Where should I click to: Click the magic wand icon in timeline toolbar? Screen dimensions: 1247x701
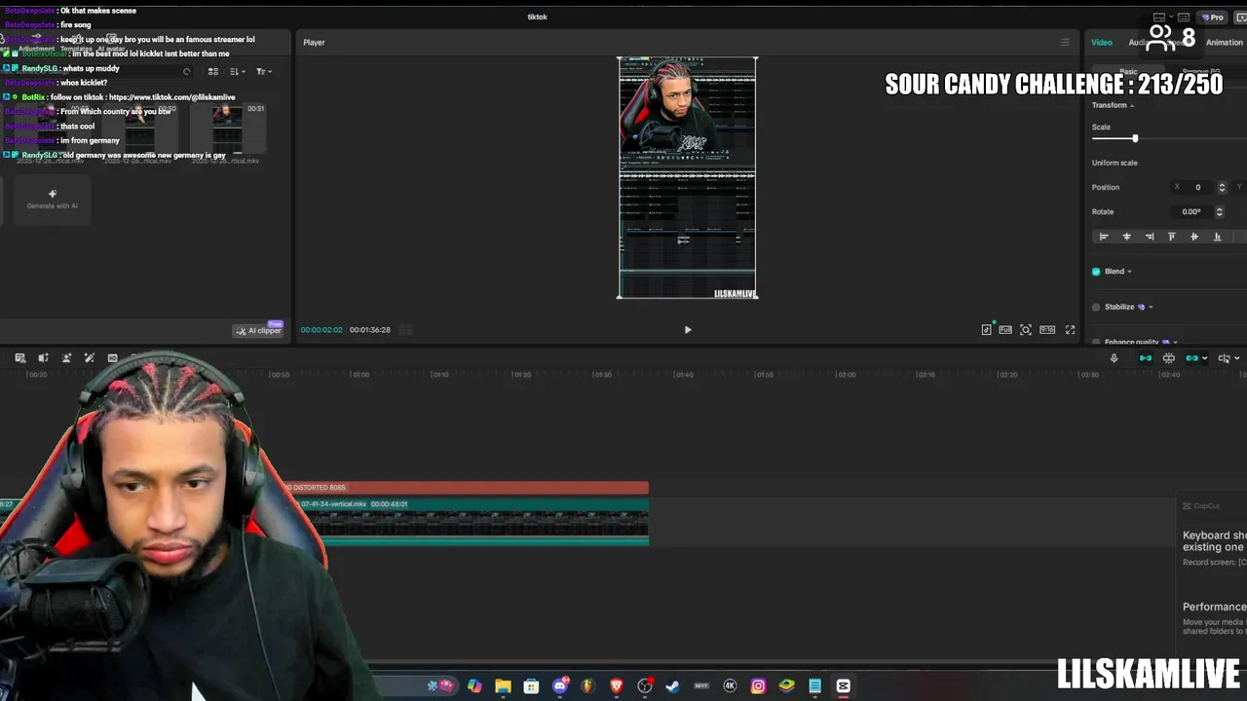tap(90, 358)
